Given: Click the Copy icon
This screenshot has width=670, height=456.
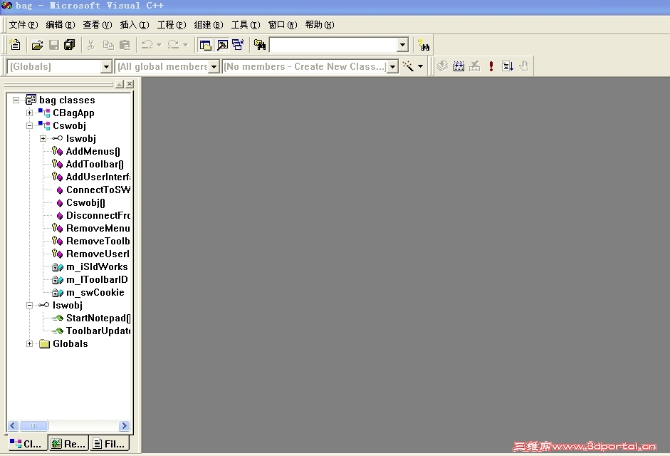Looking at the screenshot, I should tap(108, 44).
